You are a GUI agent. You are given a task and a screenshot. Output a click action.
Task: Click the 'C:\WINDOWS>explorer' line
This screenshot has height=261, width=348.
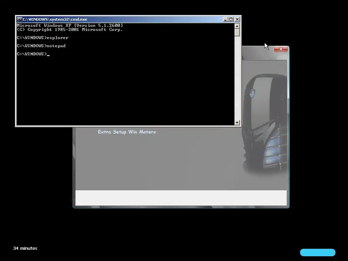(42, 38)
